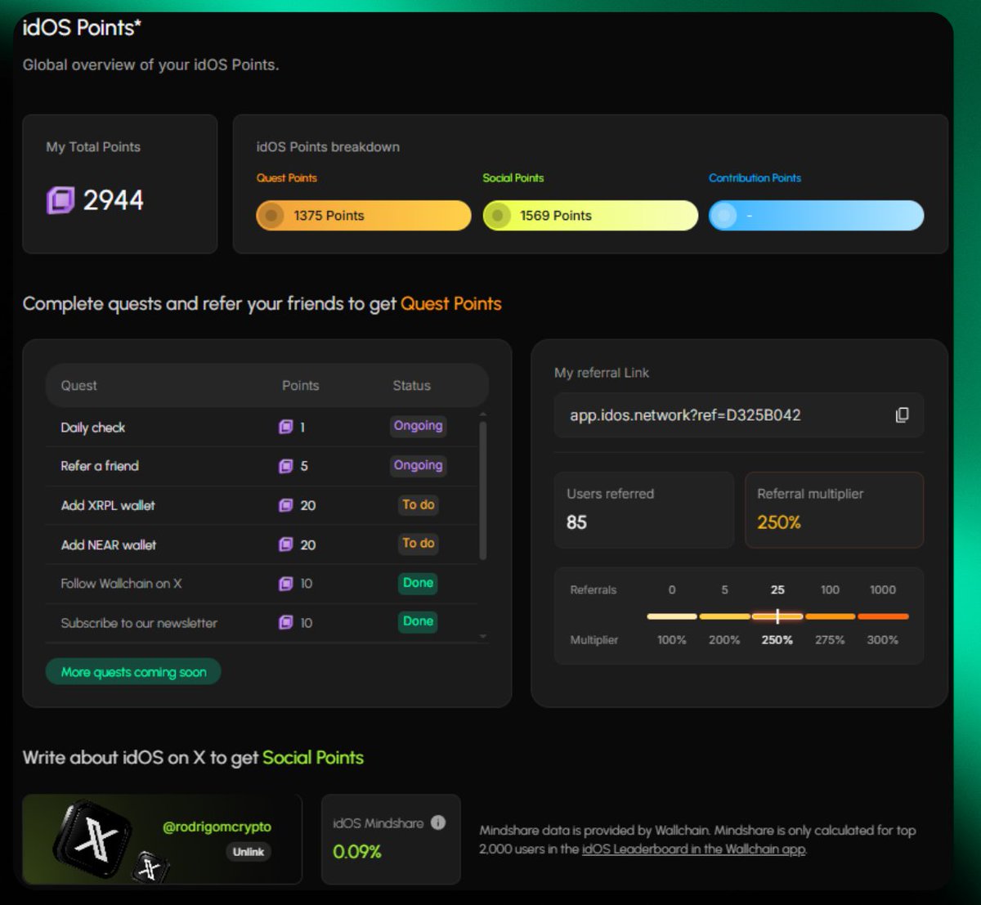The image size is (981, 905).
Task: Click the quest list scrollbar
Action: point(482,491)
